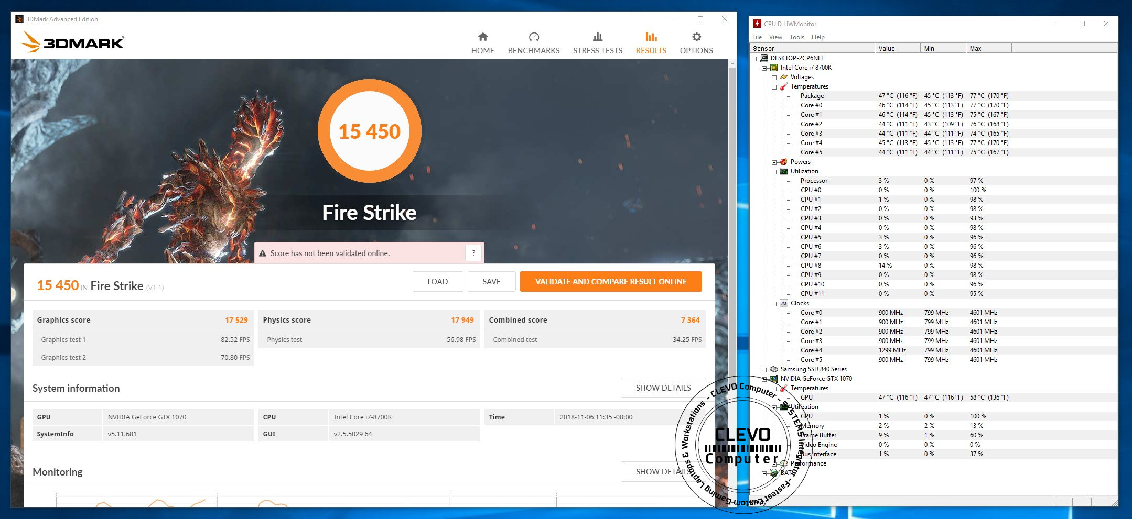Click the 3DMark small title bar icon
The image size is (1132, 519).
19,19
